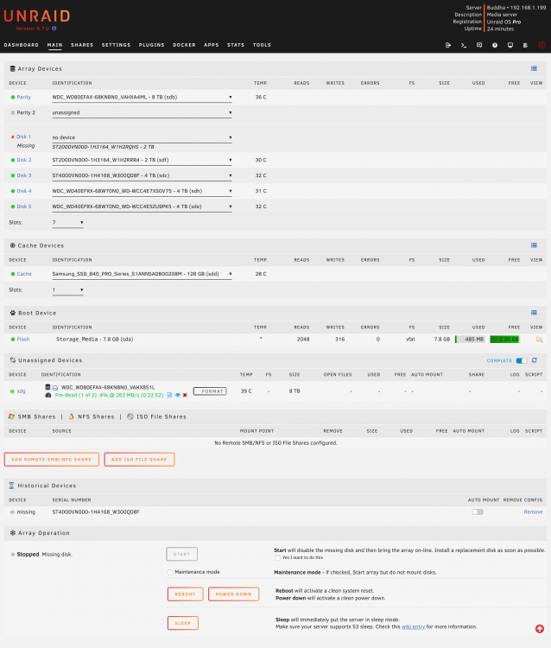Screen dimensions: 551x648
Task: Click the Power Down button
Action: click(x=233, y=594)
